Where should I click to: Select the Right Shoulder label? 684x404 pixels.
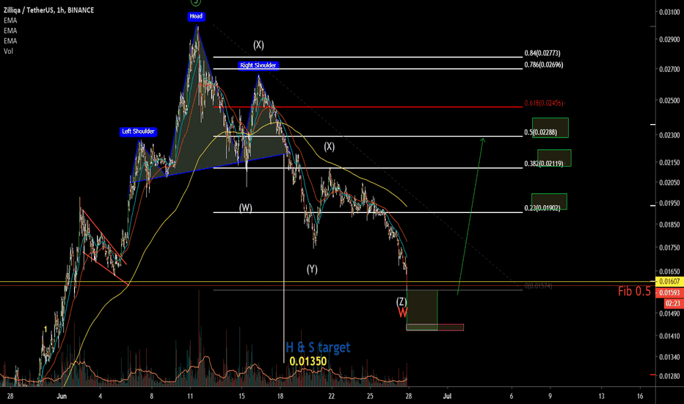(258, 65)
